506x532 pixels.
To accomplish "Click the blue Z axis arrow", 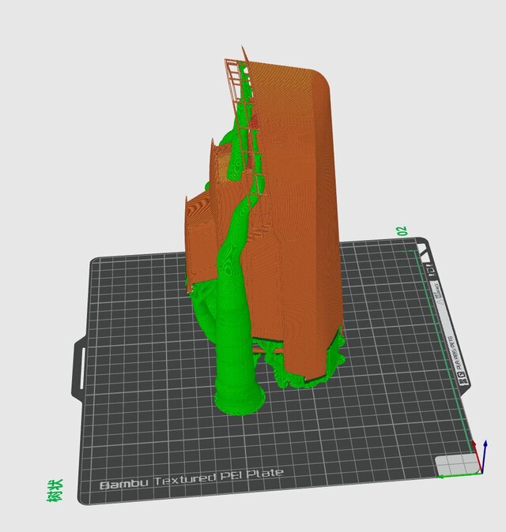I will point(484,451).
